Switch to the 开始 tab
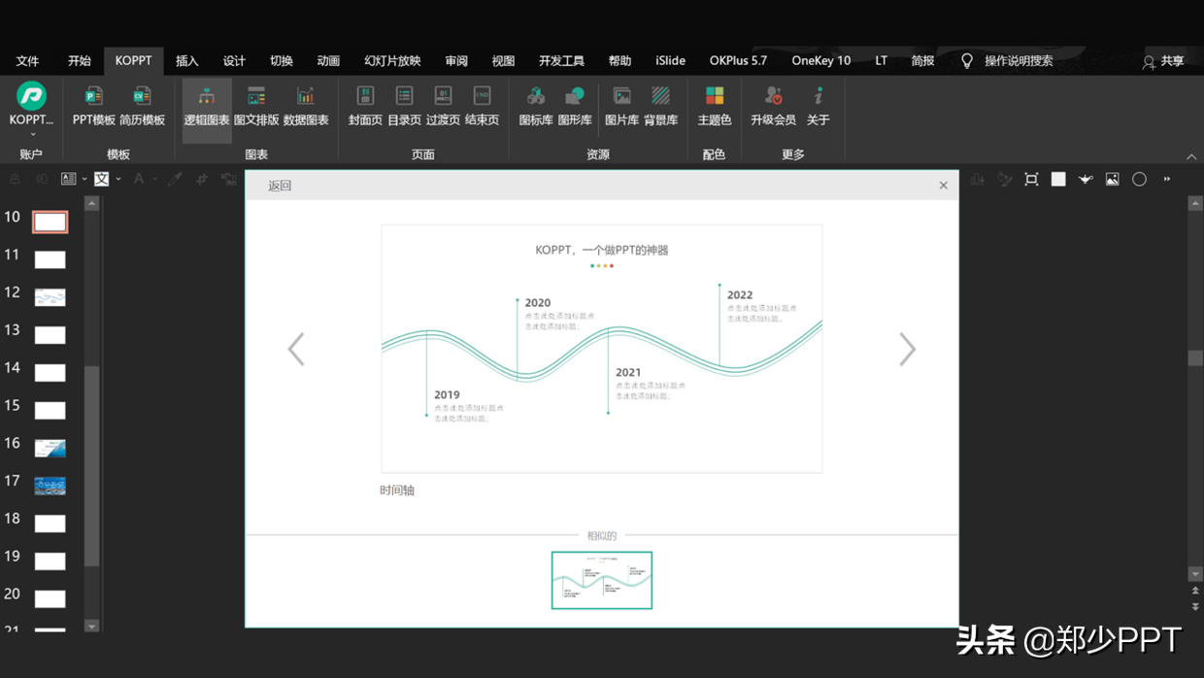 pyautogui.click(x=80, y=60)
